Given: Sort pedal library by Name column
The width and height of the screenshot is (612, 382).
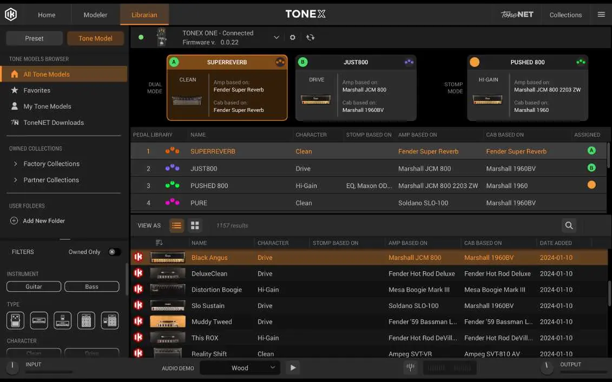Looking at the screenshot, I should tap(198, 135).
